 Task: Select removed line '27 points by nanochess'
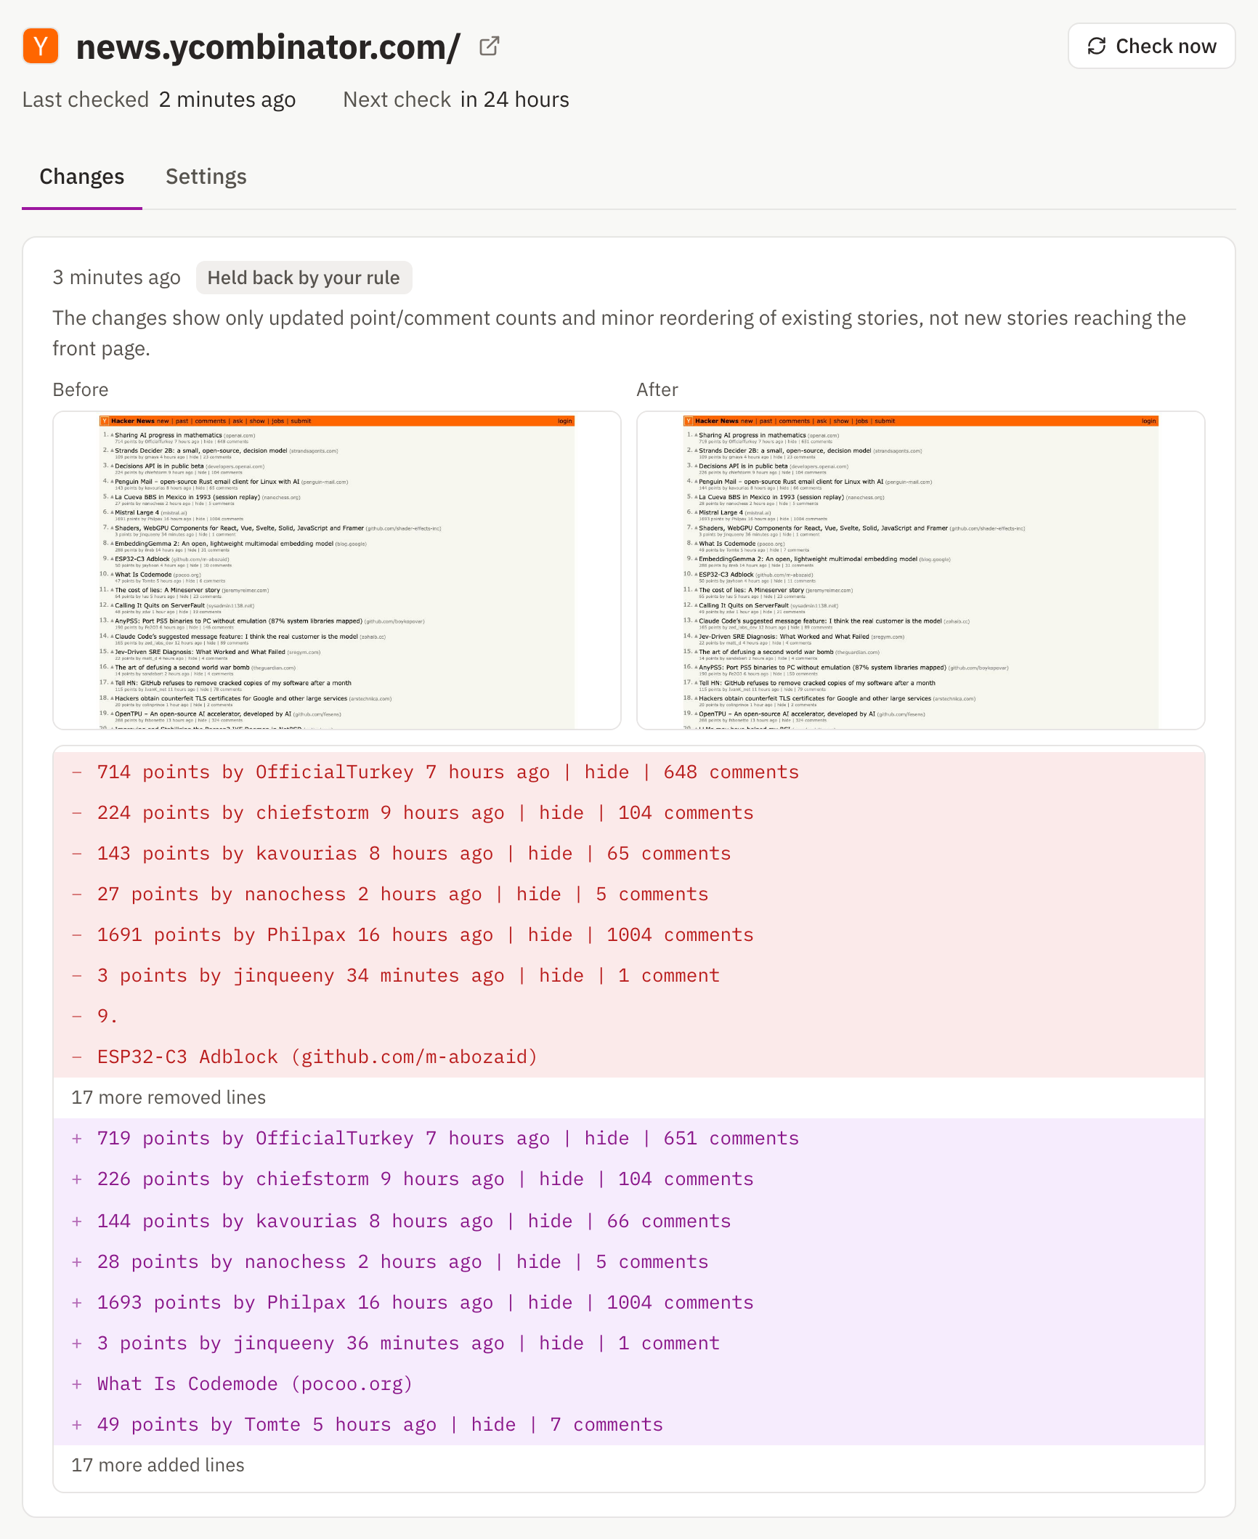click(629, 894)
